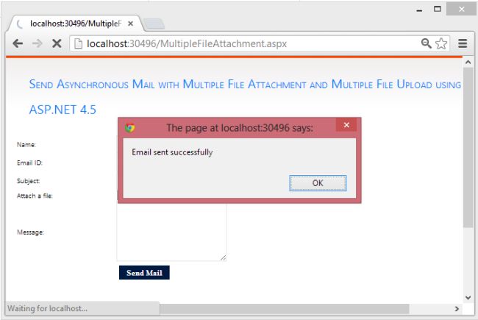Image resolution: width=478 pixels, height=320 pixels.
Task: Click 'The page at localhost:30496 says:' title
Action: 240,128
